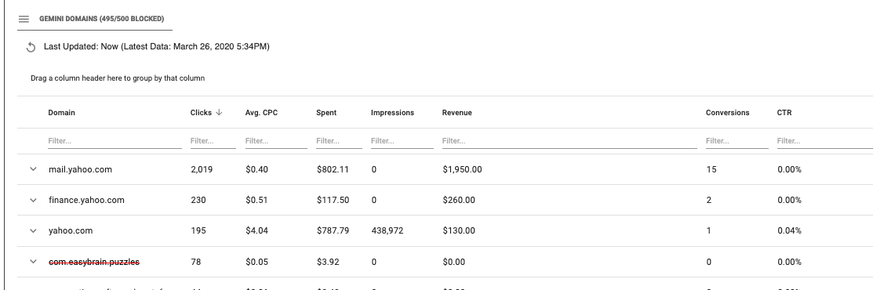Sort by the Spent column header
873x290 pixels.
(326, 112)
